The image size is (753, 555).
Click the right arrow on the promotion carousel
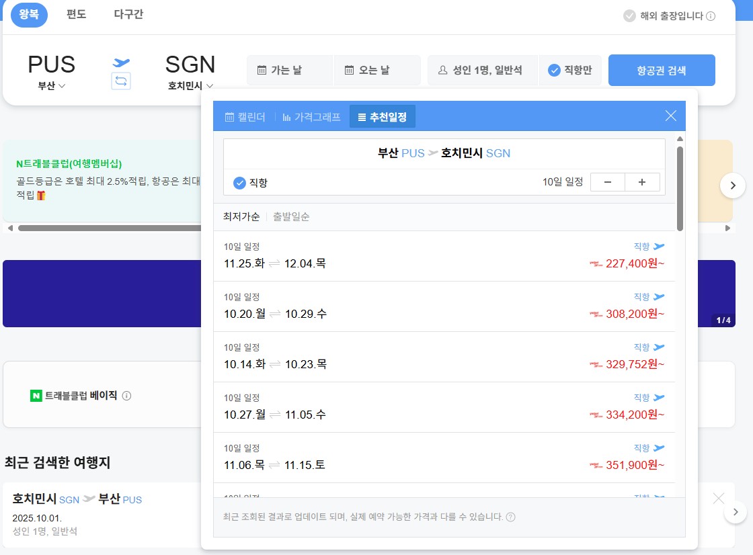[x=733, y=185]
